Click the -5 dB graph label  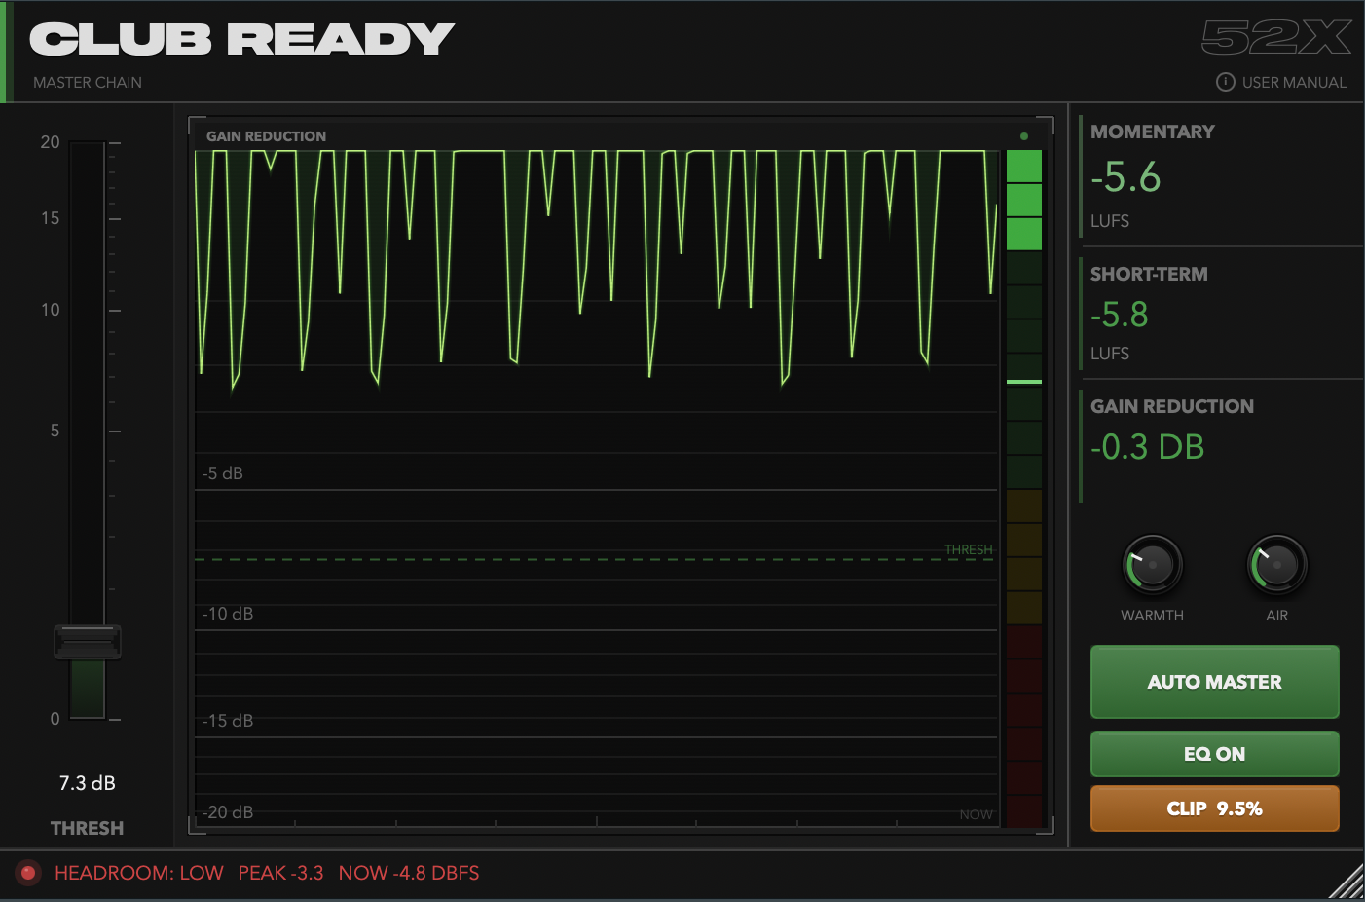[x=223, y=473]
